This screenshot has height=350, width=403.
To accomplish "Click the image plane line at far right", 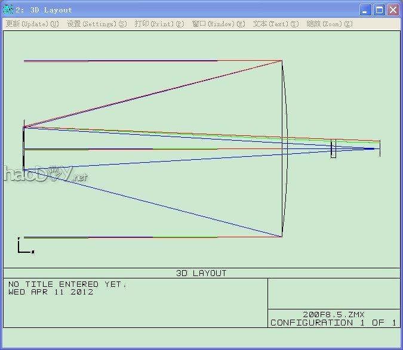I will pos(380,148).
